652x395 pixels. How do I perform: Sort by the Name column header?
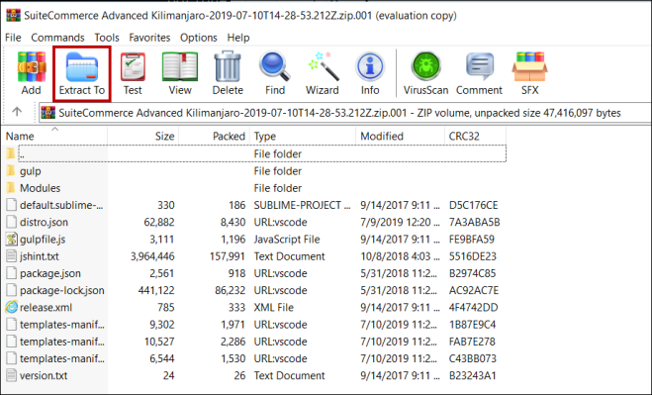[54, 136]
